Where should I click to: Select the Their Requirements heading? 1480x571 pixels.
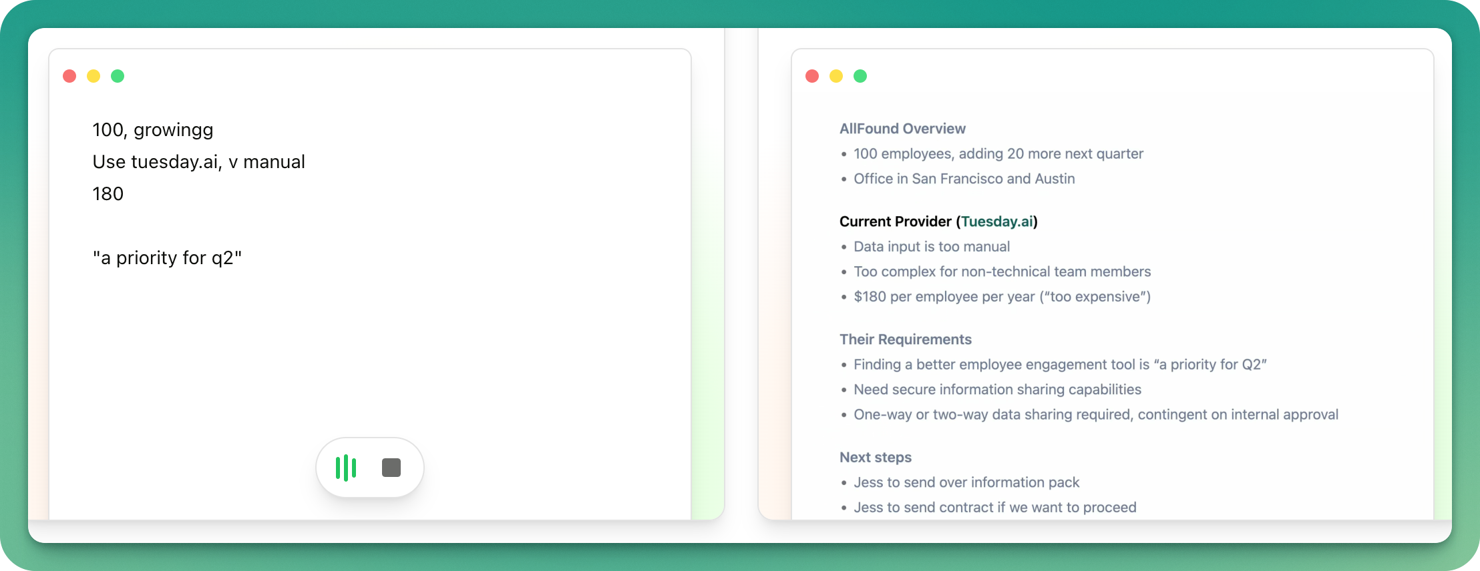[906, 340]
